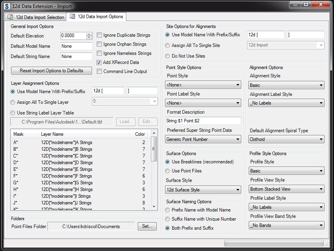Screen dimensions: 334x251
Task: Click site prefix field containing 12d [
Action: [x=266, y=35]
